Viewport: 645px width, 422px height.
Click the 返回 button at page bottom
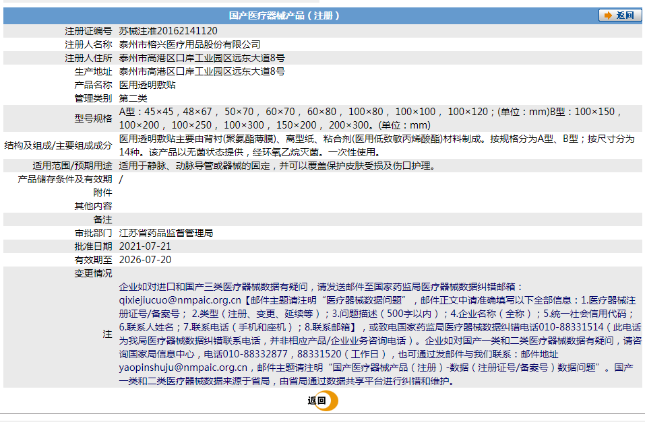[x=322, y=400]
